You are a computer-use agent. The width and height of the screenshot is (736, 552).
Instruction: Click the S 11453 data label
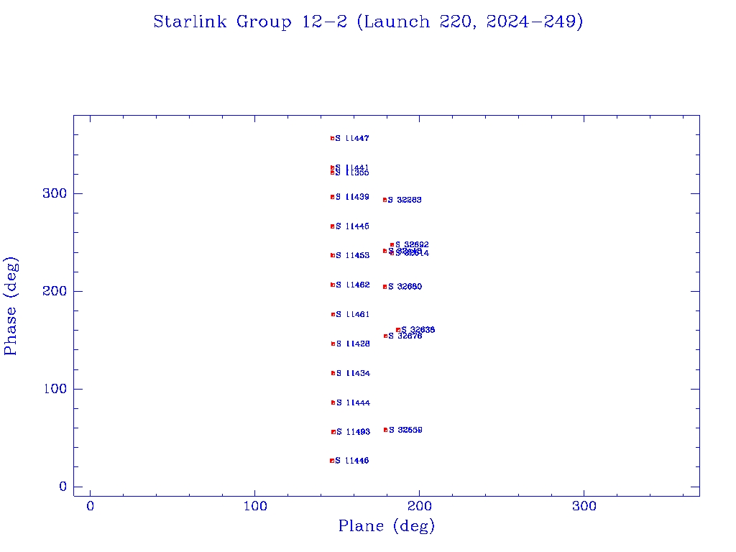click(352, 255)
